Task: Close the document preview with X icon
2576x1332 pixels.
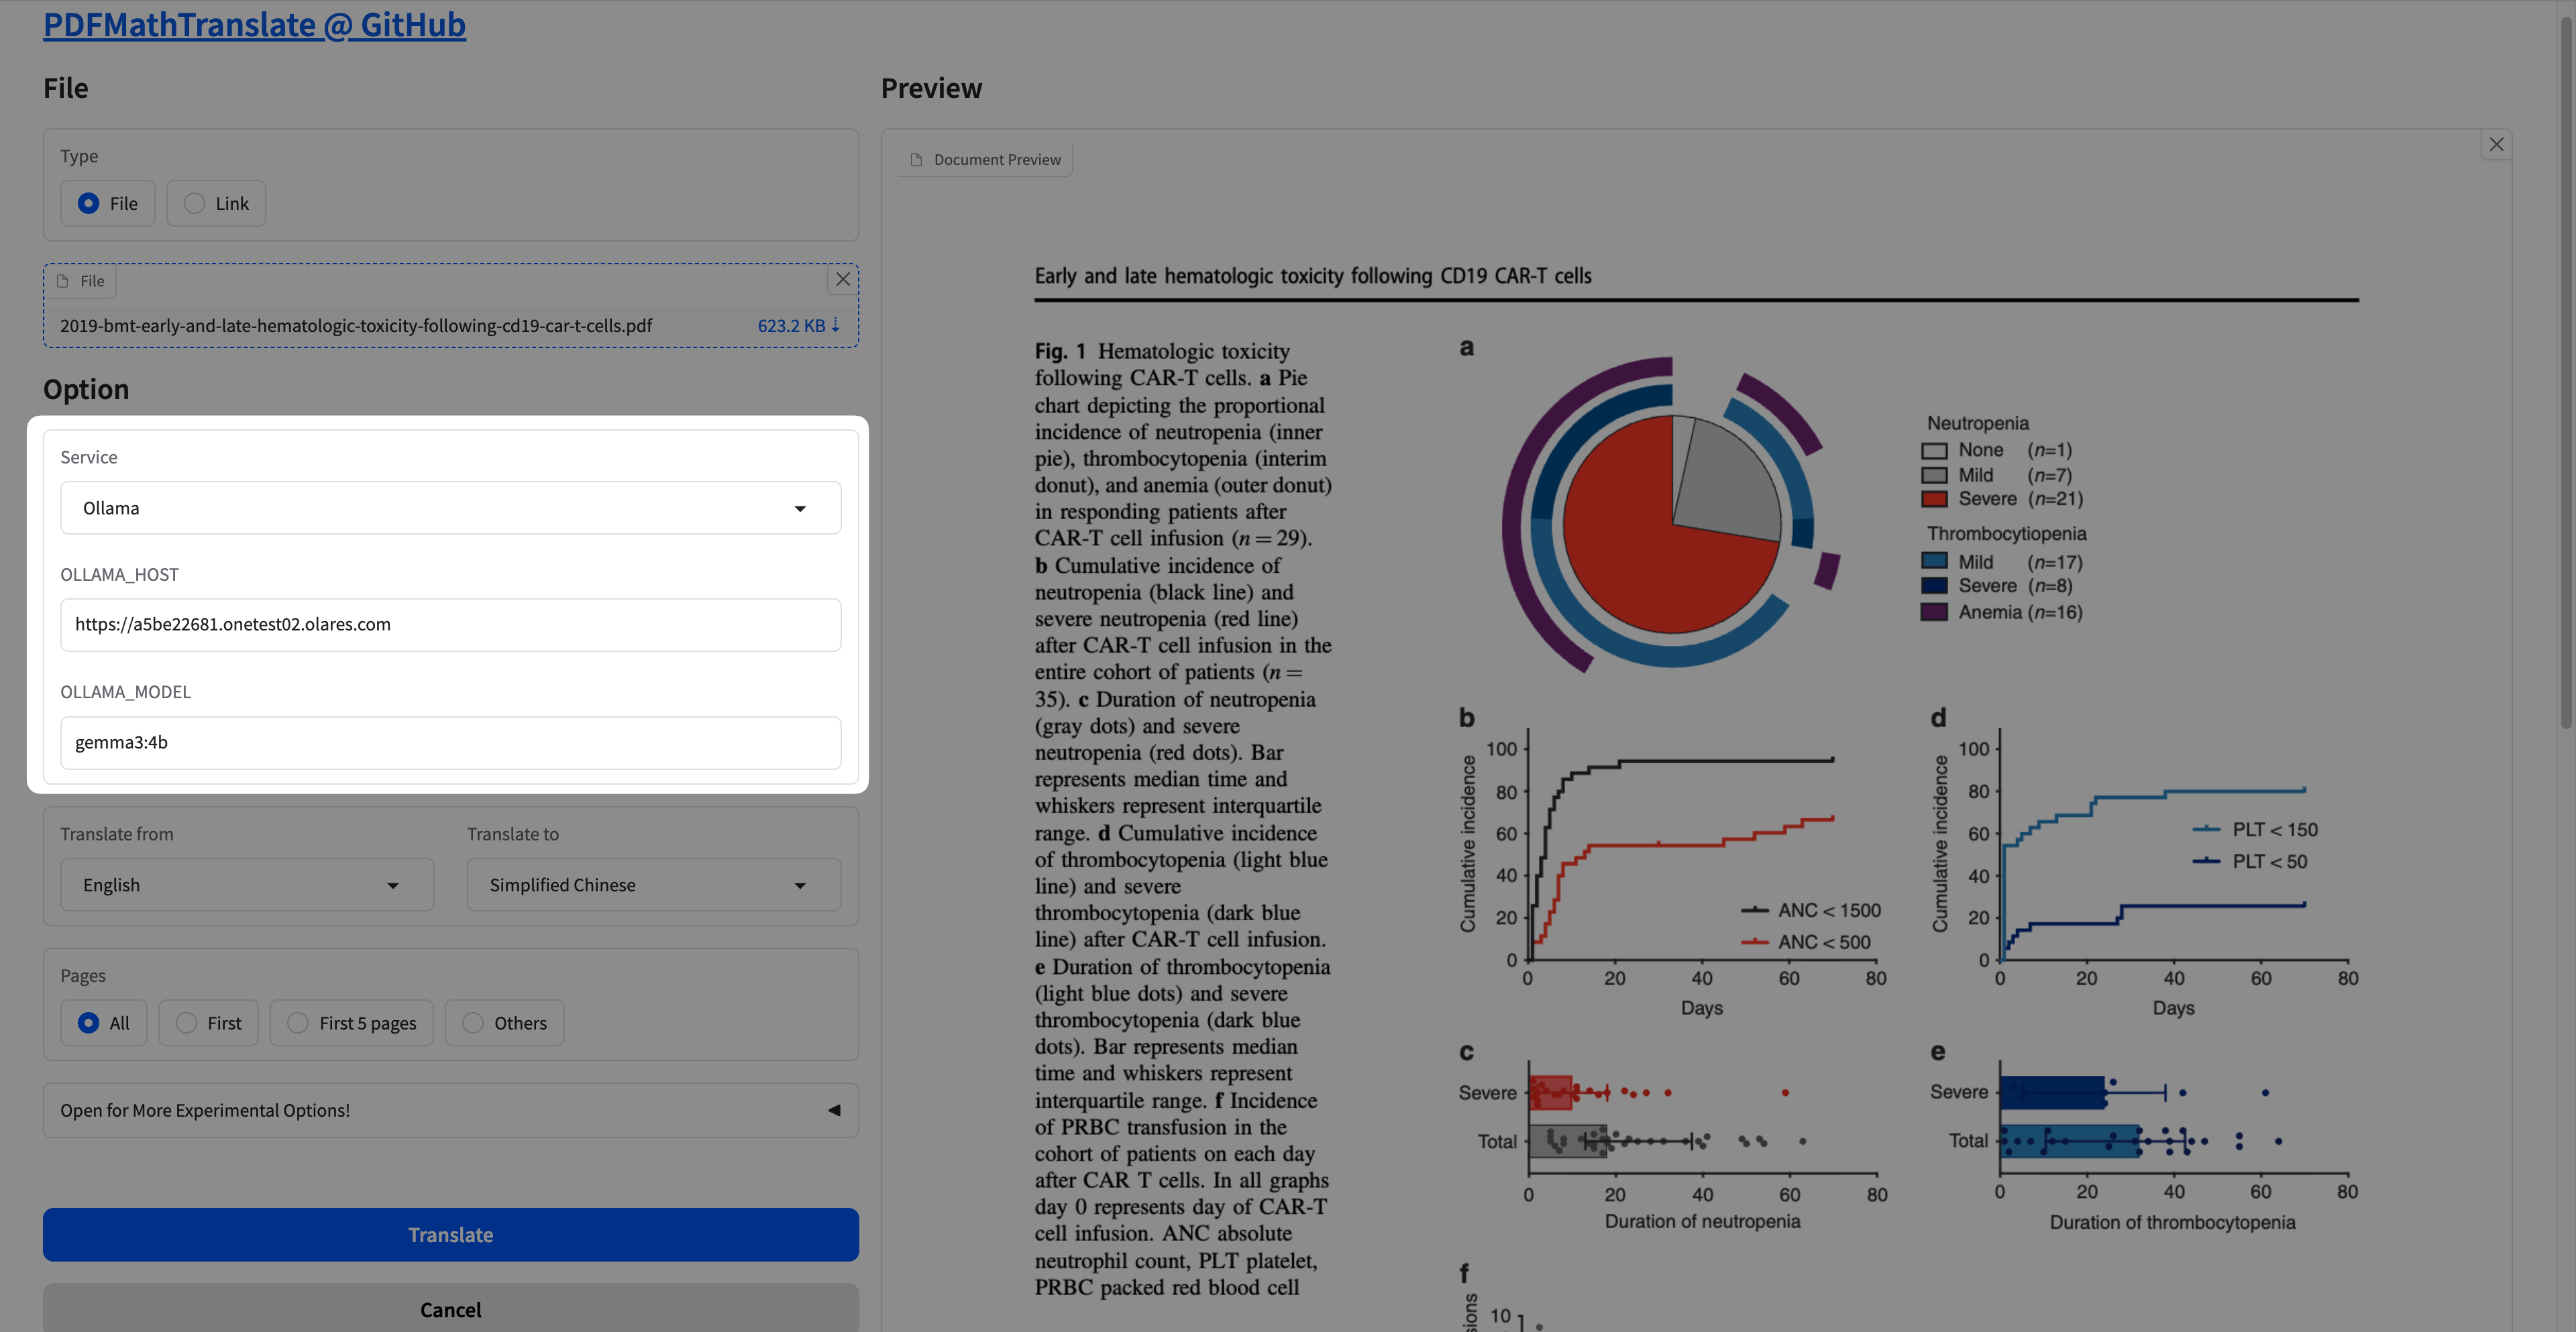Action: tap(2496, 145)
